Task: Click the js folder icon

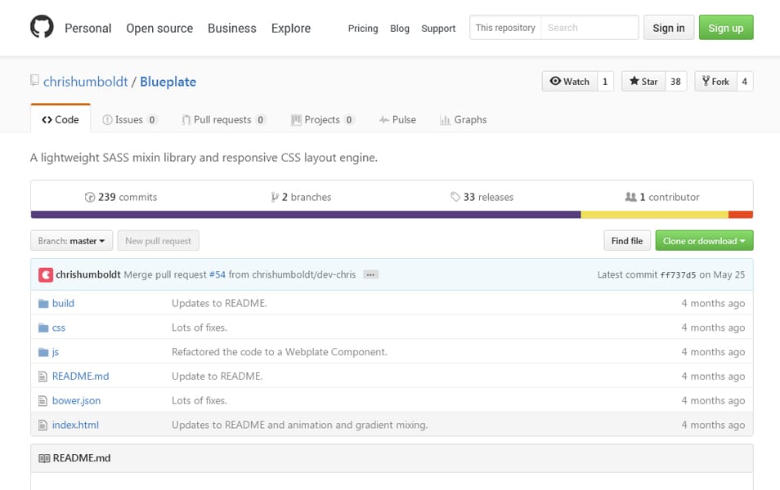Action: 43,352
